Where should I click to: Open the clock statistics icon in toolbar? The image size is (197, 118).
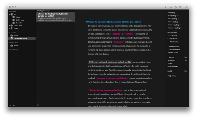176,7
